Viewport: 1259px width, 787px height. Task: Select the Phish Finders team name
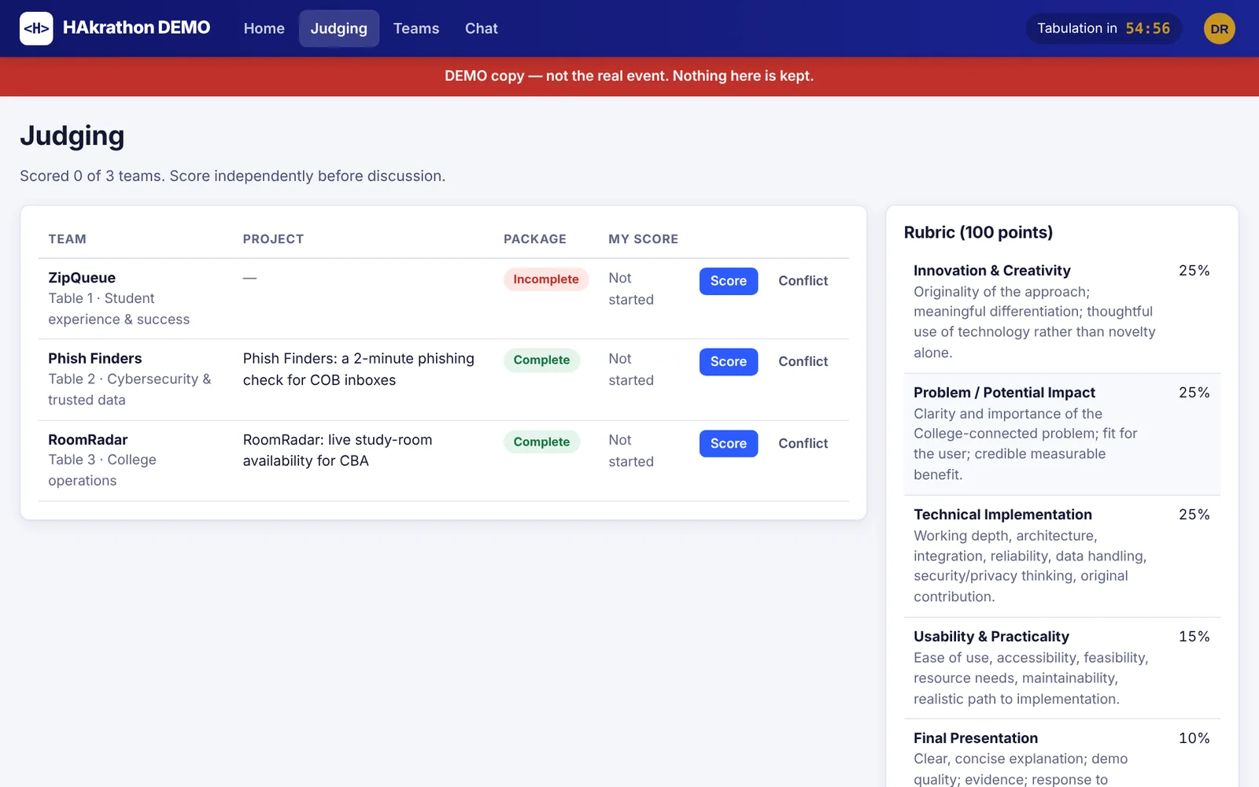[95, 359]
